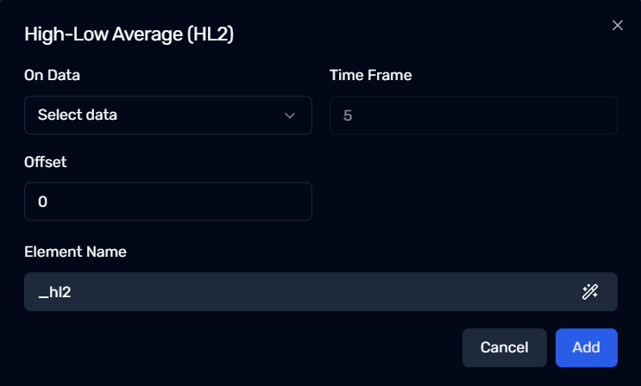Click the Select data placeholder text
The height and width of the screenshot is (386, 641).
(78, 115)
